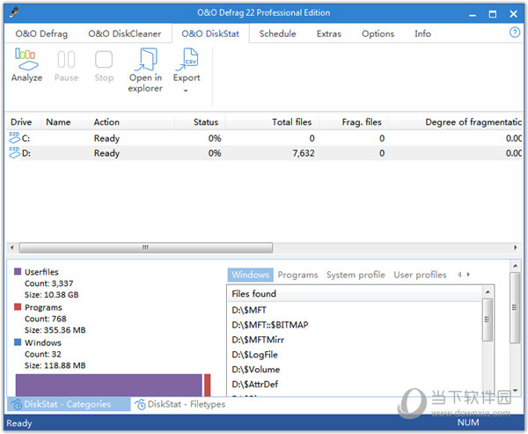
Task: Select the SSD icon for drive C:
Action: click(14, 138)
